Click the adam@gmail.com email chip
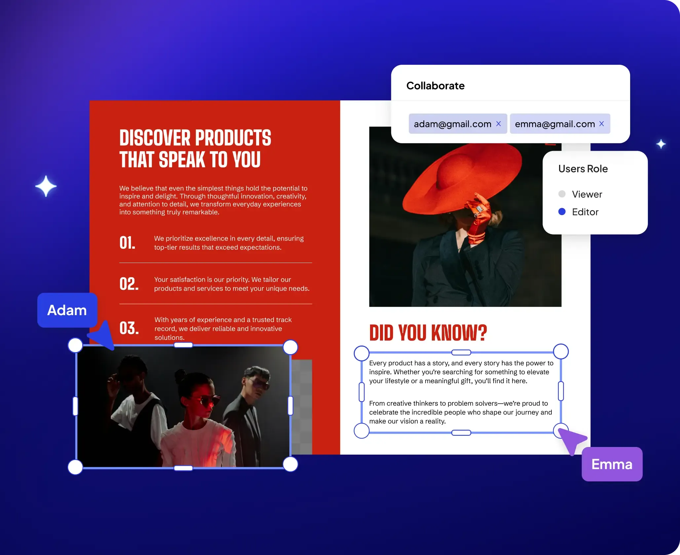The height and width of the screenshot is (555, 680). coord(452,124)
